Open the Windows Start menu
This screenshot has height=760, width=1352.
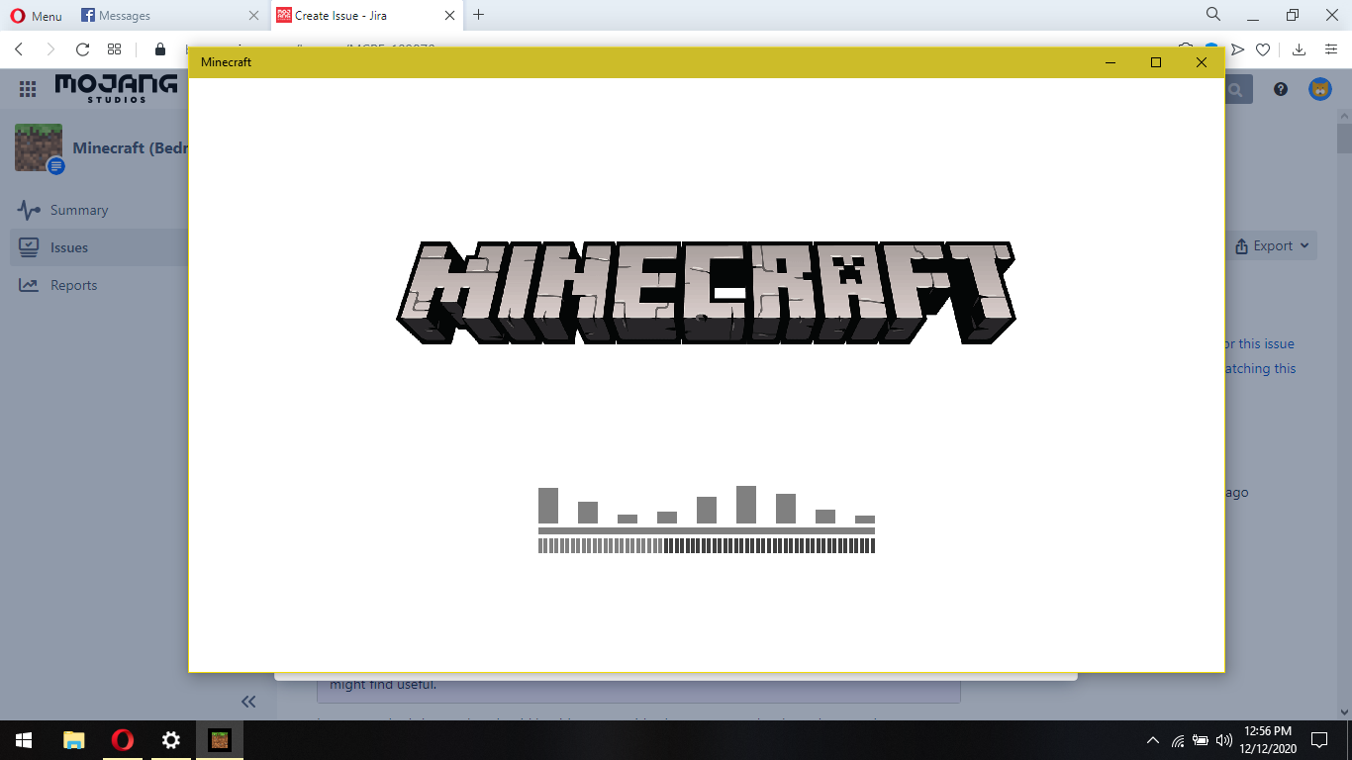tap(24, 740)
